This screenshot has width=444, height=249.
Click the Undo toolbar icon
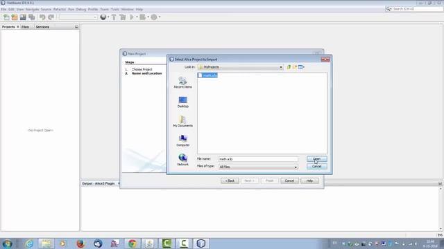pos(42,17)
